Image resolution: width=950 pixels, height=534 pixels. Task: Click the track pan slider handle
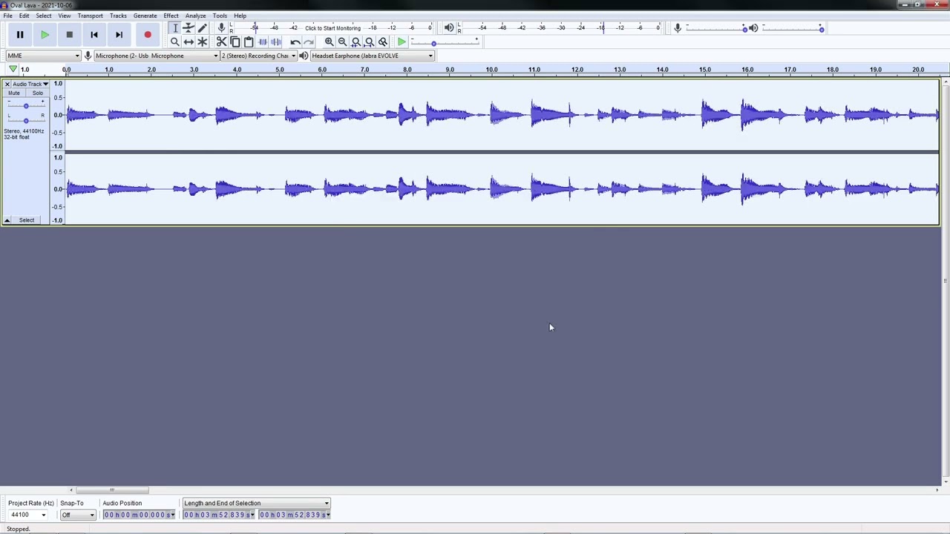(25, 119)
